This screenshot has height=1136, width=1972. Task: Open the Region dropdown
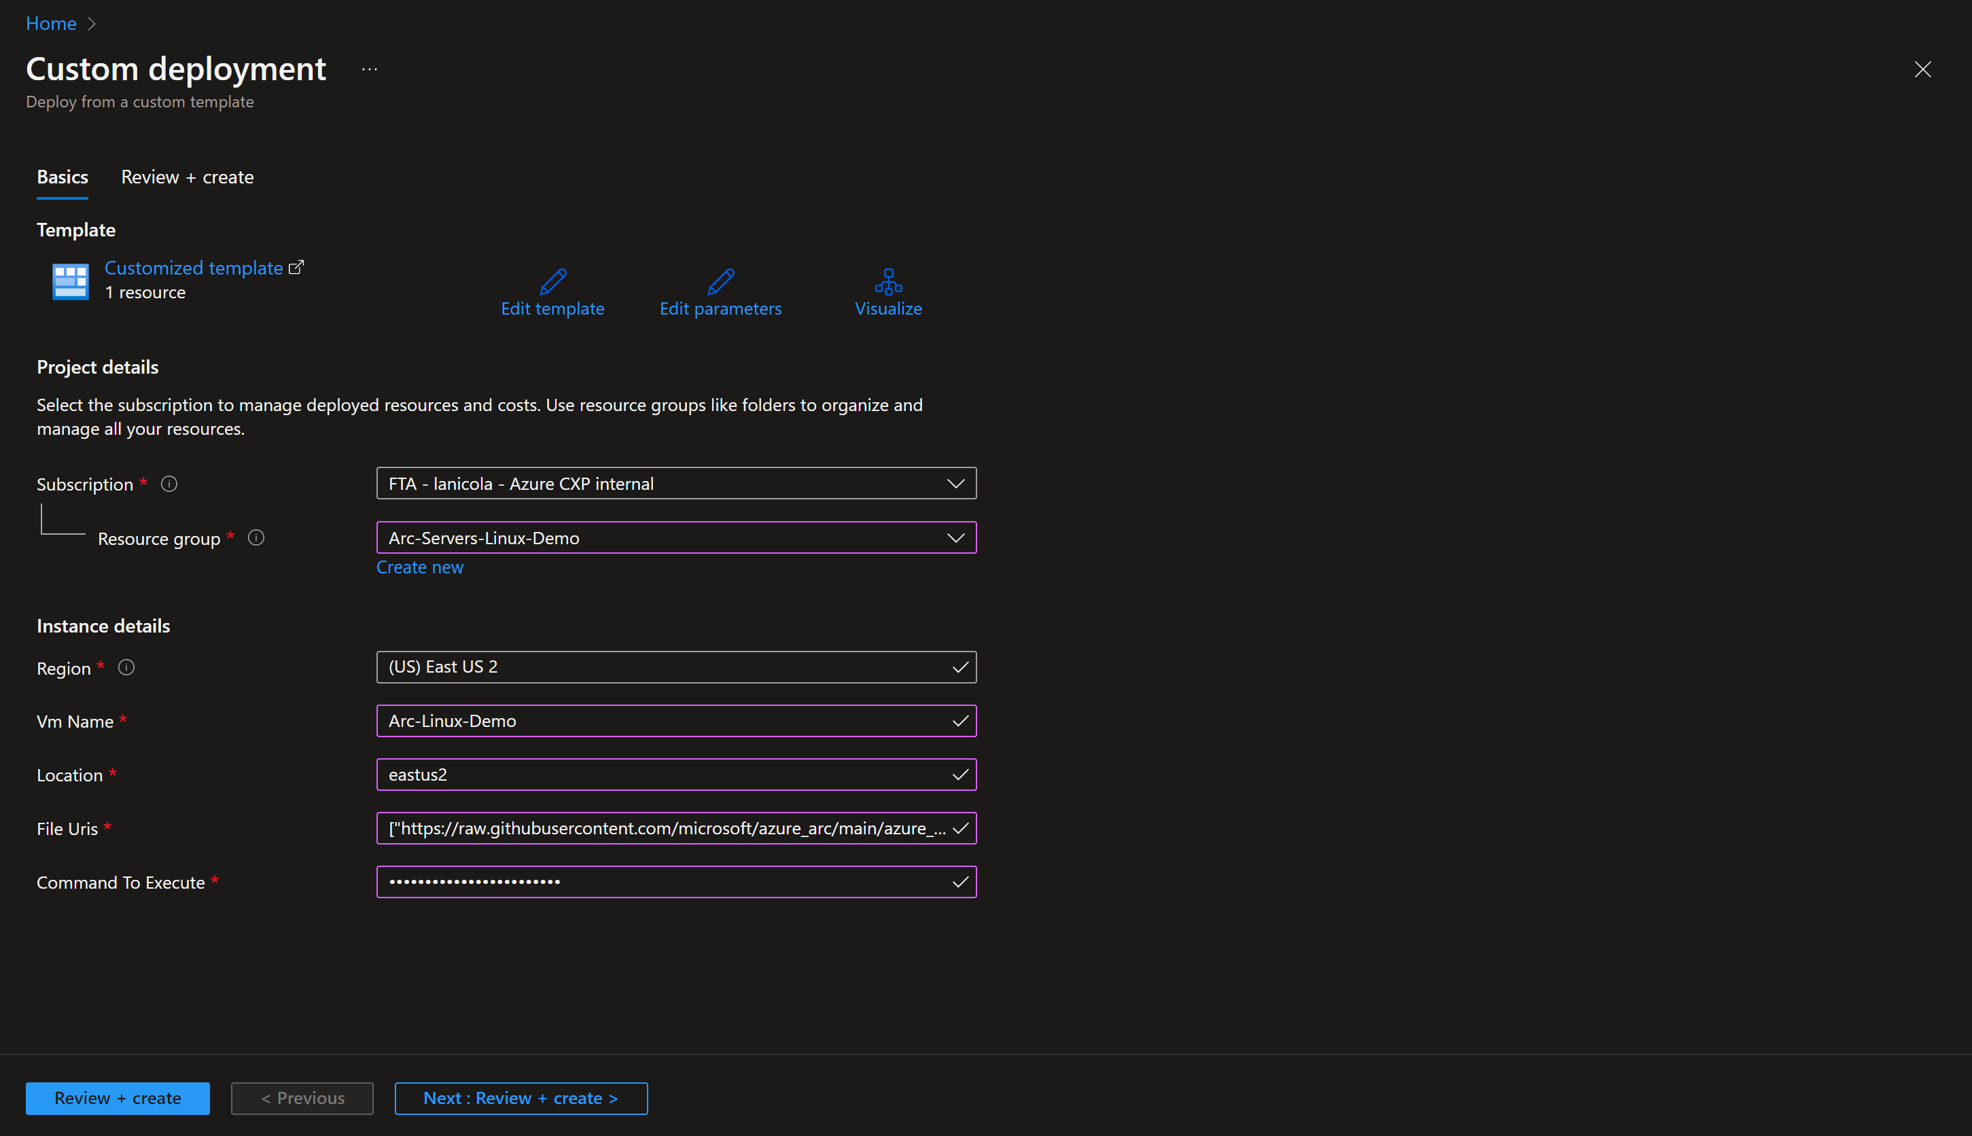tap(676, 667)
